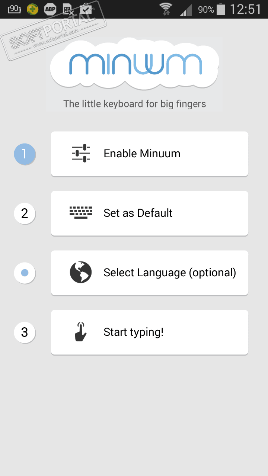Tap the Minuum cloud logo
The image size is (268, 476).
pyautogui.click(x=134, y=64)
